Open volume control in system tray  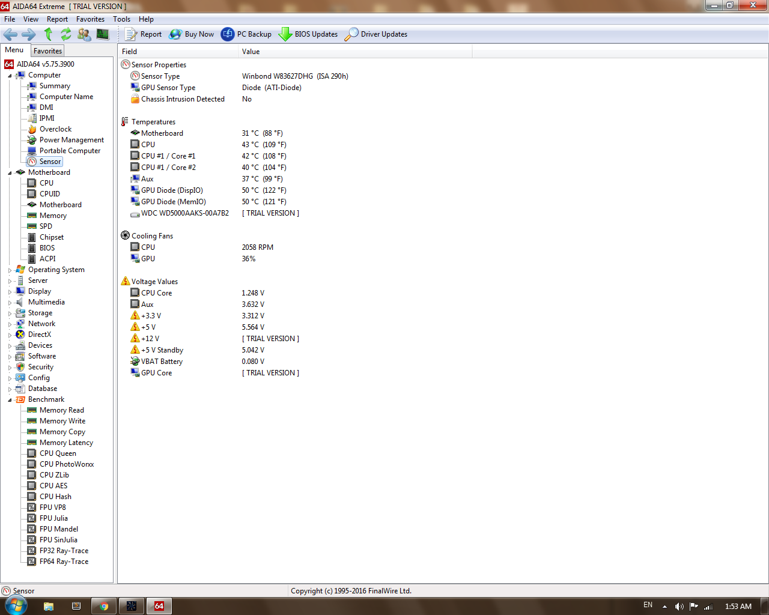(679, 606)
